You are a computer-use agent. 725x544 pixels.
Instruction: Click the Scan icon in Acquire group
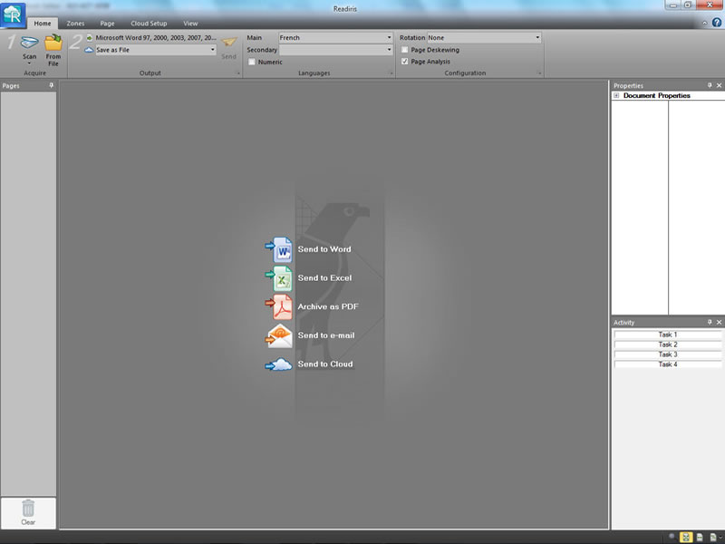click(x=30, y=44)
